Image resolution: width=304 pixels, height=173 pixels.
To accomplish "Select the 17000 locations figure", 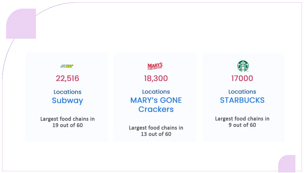I will pyautogui.click(x=242, y=78).
